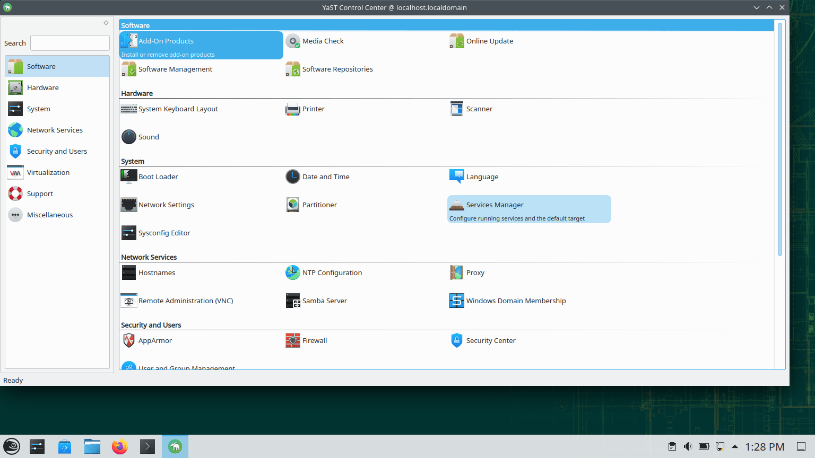815x458 pixels.
Task: Open the Online Update icon
Action: (457, 41)
